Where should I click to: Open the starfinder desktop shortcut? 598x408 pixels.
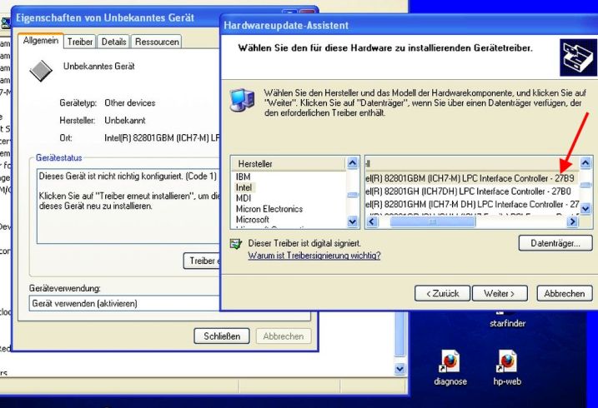(508, 319)
